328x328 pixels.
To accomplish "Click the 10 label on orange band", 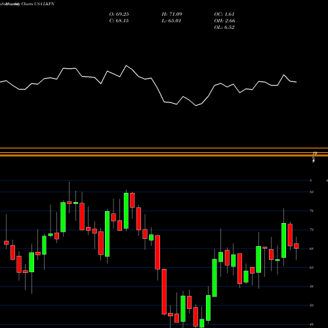I will [315, 154].
